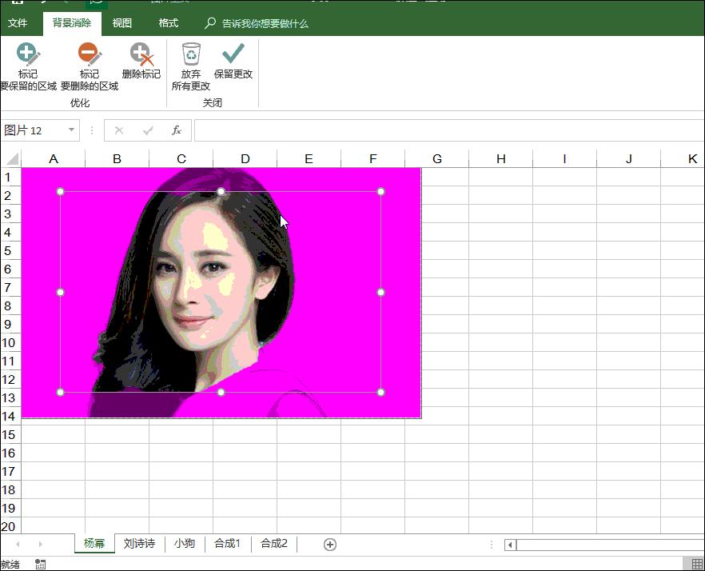Switch to the 视图 ribbon tab
705x571 pixels.
121,23
